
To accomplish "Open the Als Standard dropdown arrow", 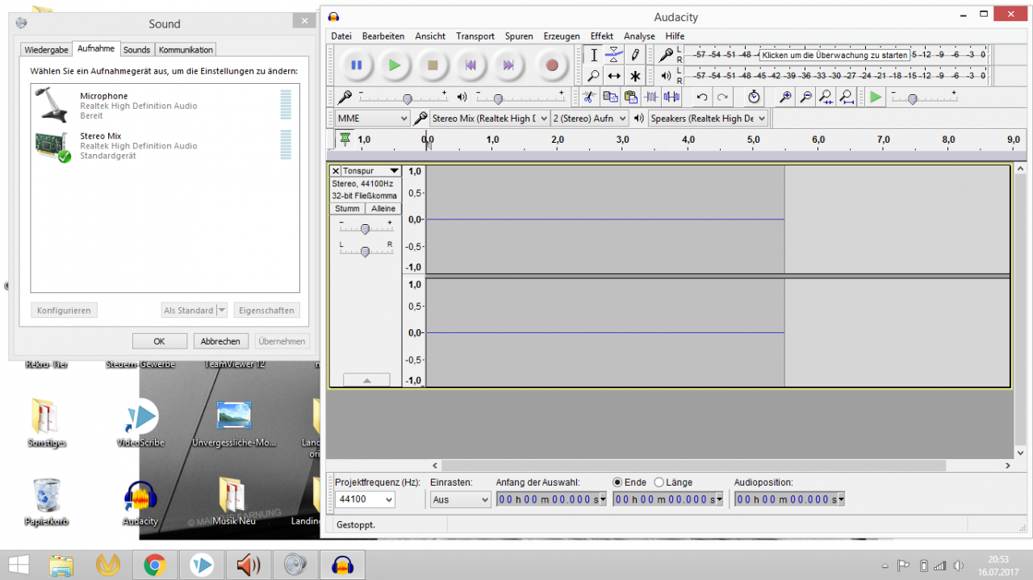I will coord(221,311).
